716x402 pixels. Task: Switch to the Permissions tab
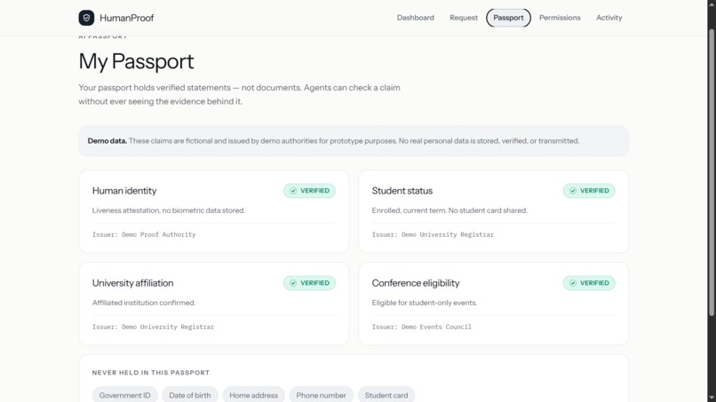coord(560,18)
